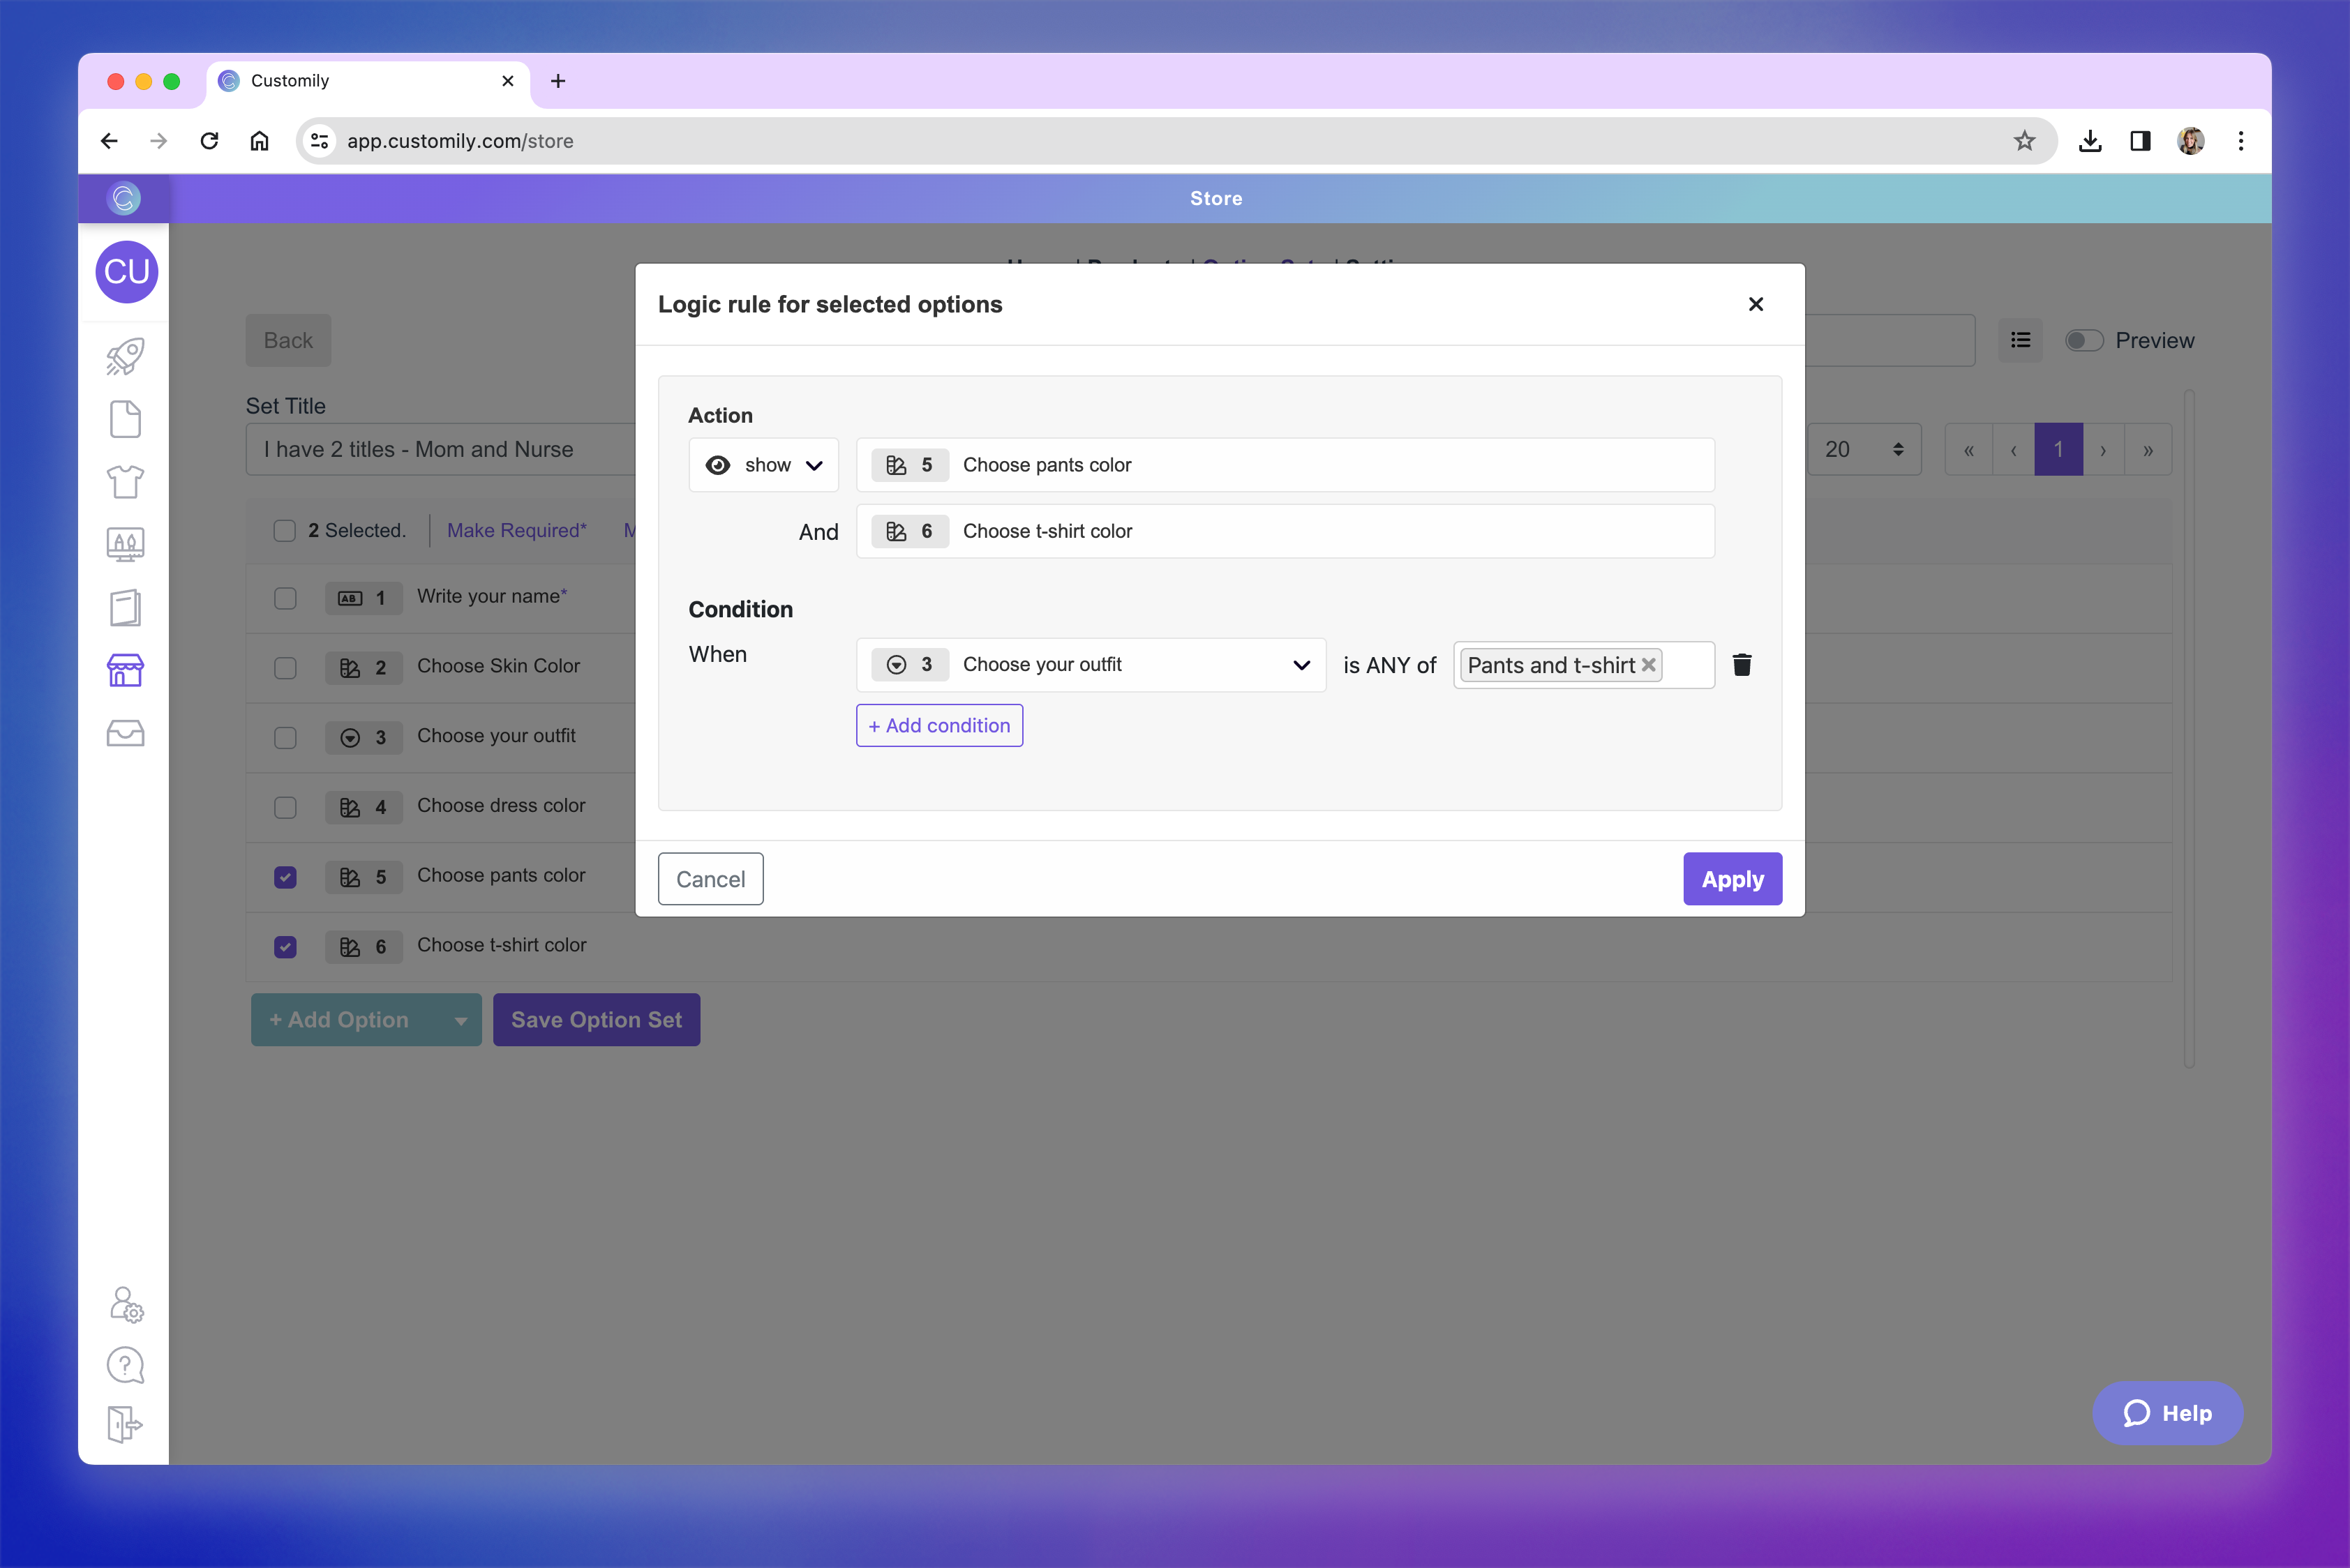
Task: Toggle the list view icon button
Action: [x=2020, y=340]
